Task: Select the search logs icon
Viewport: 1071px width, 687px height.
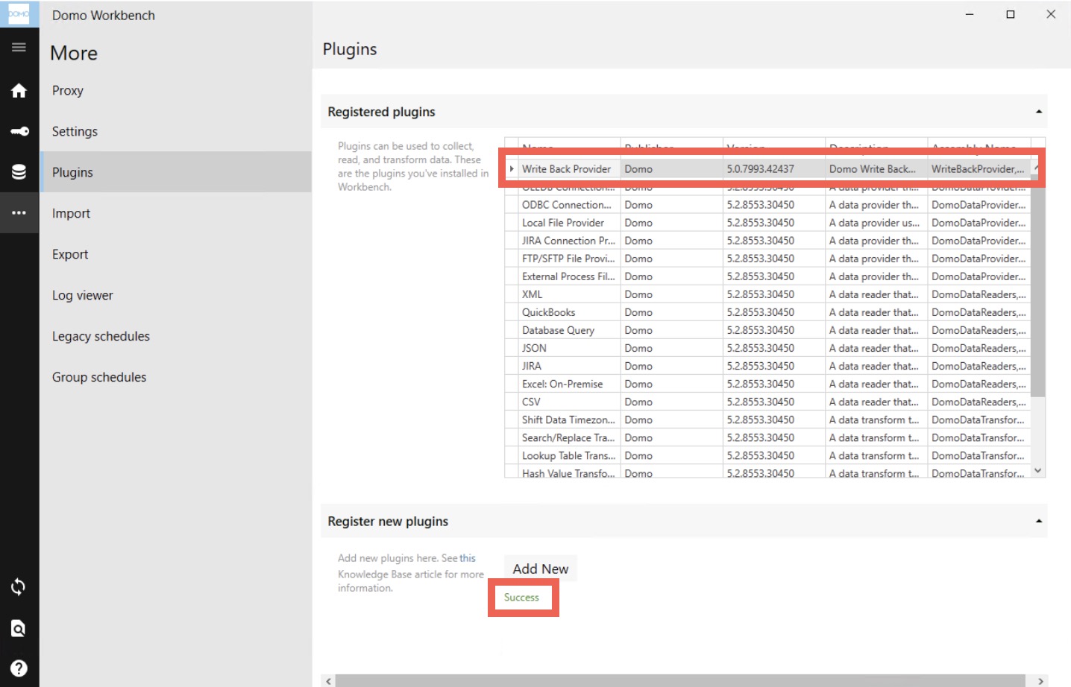Action: coord(19,627)
